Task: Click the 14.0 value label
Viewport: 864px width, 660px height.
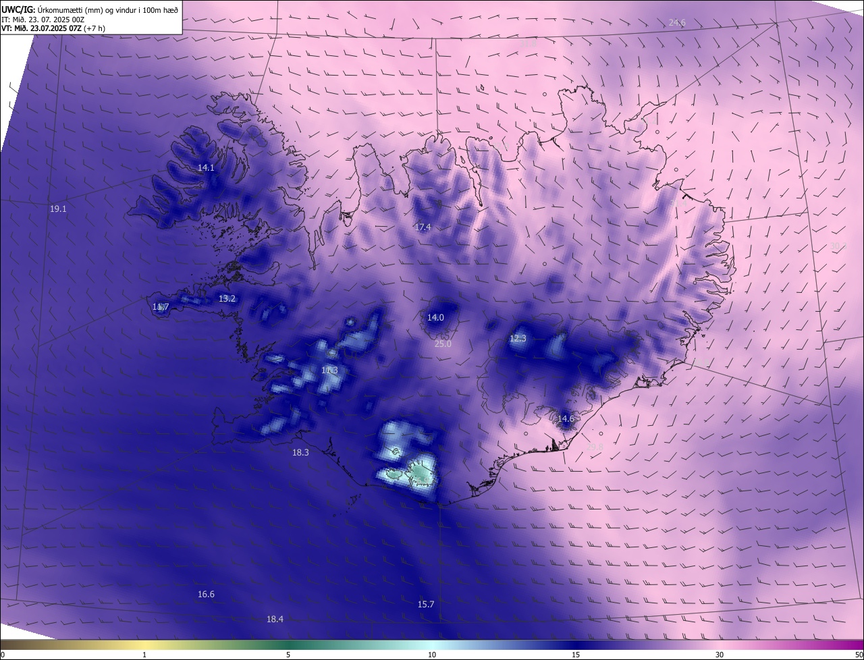Action: tap(435, 317)
